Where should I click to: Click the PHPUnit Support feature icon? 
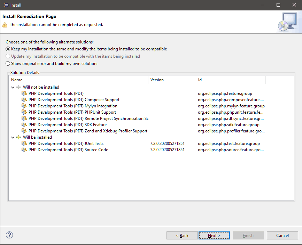tap(24, 112)
